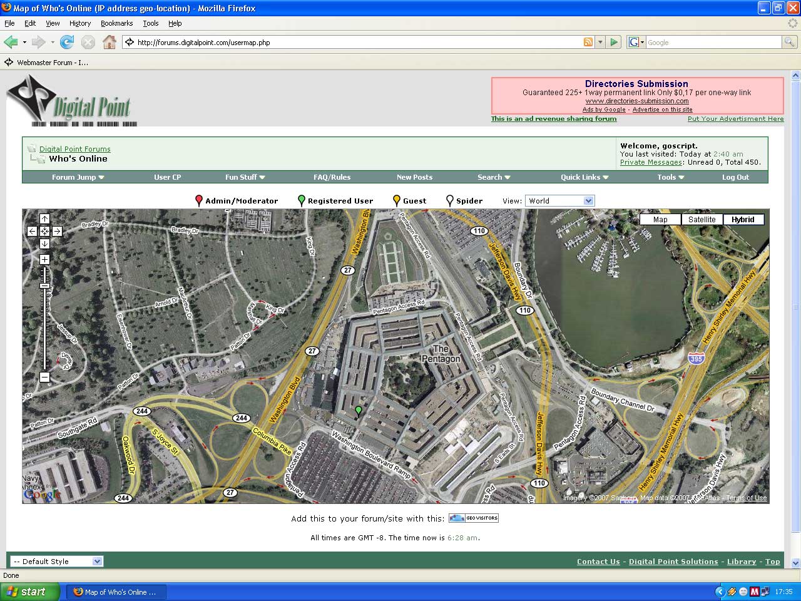Viewport: 801px width, 601px height.
Task: Open the FAQ/Rules link
Action: coord(332,177)
